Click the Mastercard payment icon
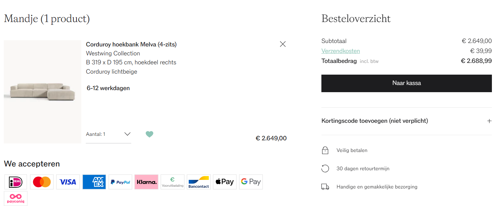 (x=42, y=182)
